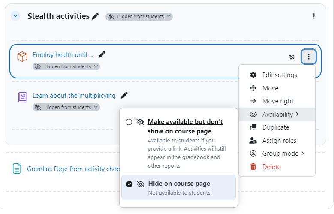Viewport: 334px width, 214px height.
Task: Open the Stealth activities section three-dot menu
Action: [314, 16]
